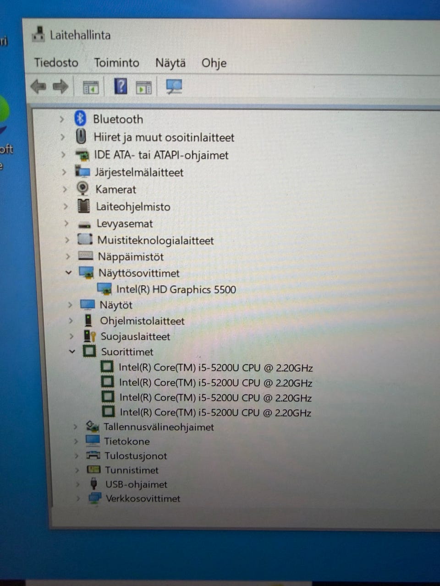440x586 pixels.
Task: Click the Forward arrow toolbar icon
Action: pyautogui.click(x=60, y=86)
